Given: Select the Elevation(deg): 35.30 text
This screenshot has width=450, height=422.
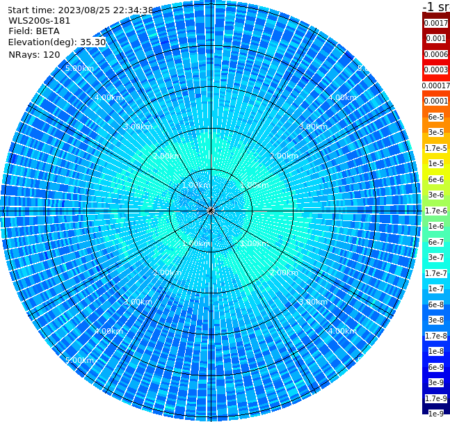Looking at the screenshot, I should (x=57, y=42).
